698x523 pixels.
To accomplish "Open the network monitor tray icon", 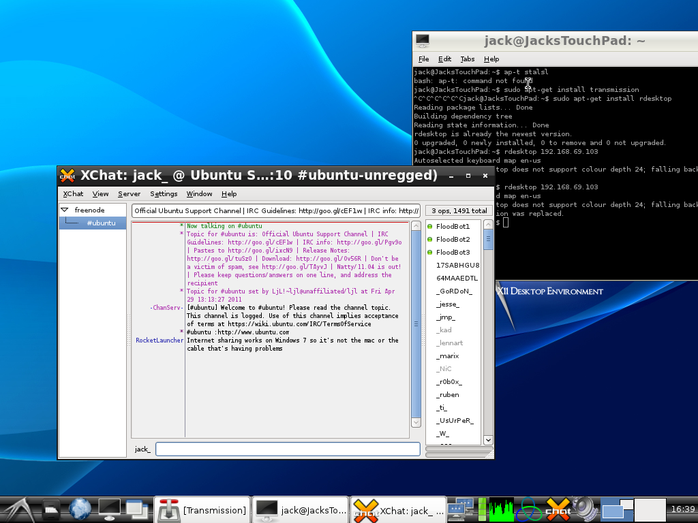I will (461, 510).
